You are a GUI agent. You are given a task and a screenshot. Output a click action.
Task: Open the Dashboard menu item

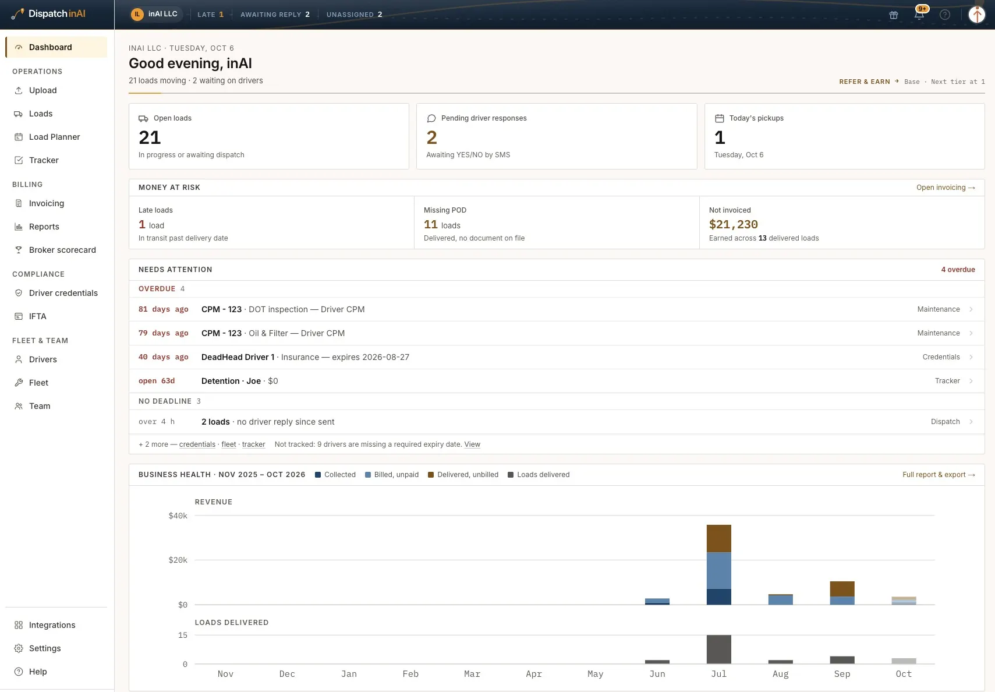click(x=56, y=47)
